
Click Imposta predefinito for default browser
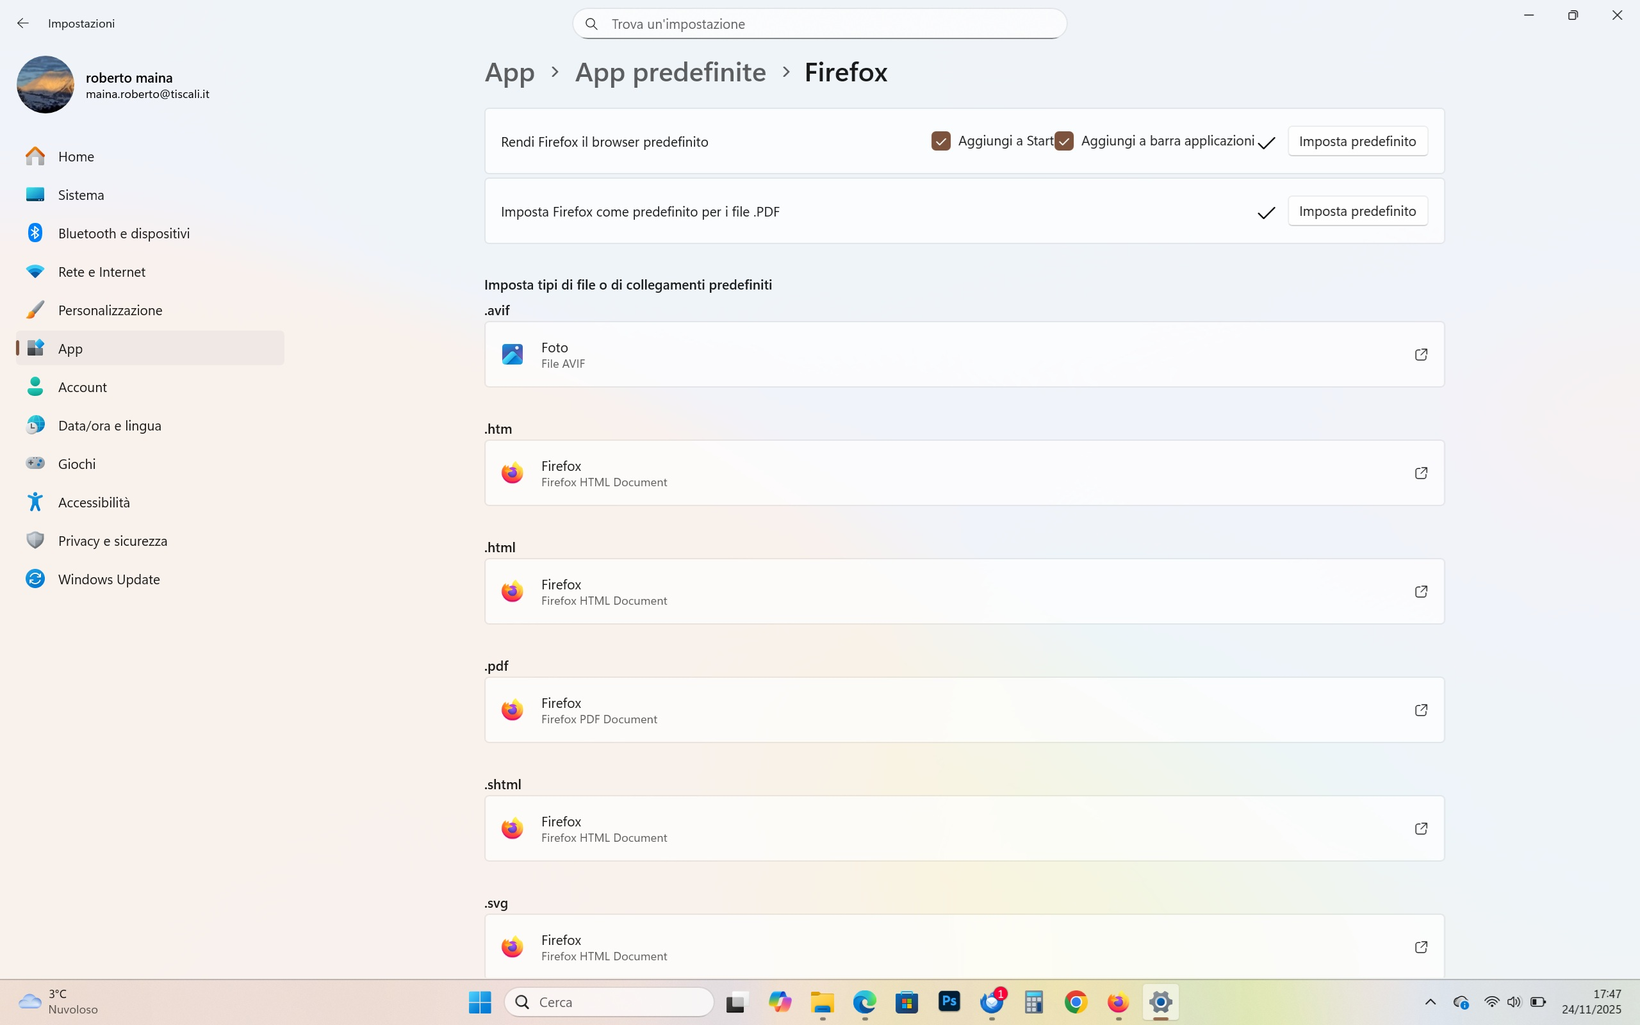click(x=1357, y=141)
